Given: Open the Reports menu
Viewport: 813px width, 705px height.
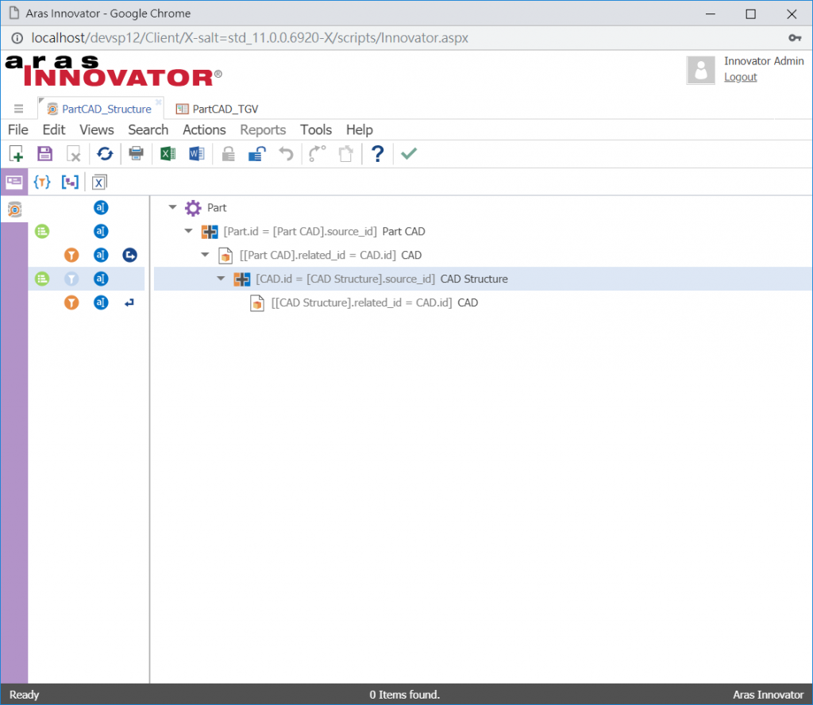Looking at the screenshot, I should 263,129.
